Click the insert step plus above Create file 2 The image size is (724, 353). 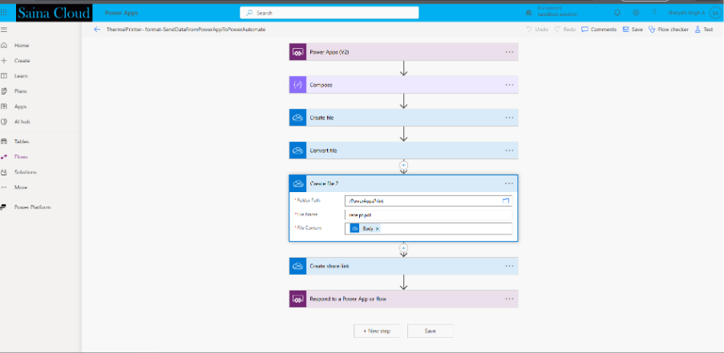click(x=403, y=165)
